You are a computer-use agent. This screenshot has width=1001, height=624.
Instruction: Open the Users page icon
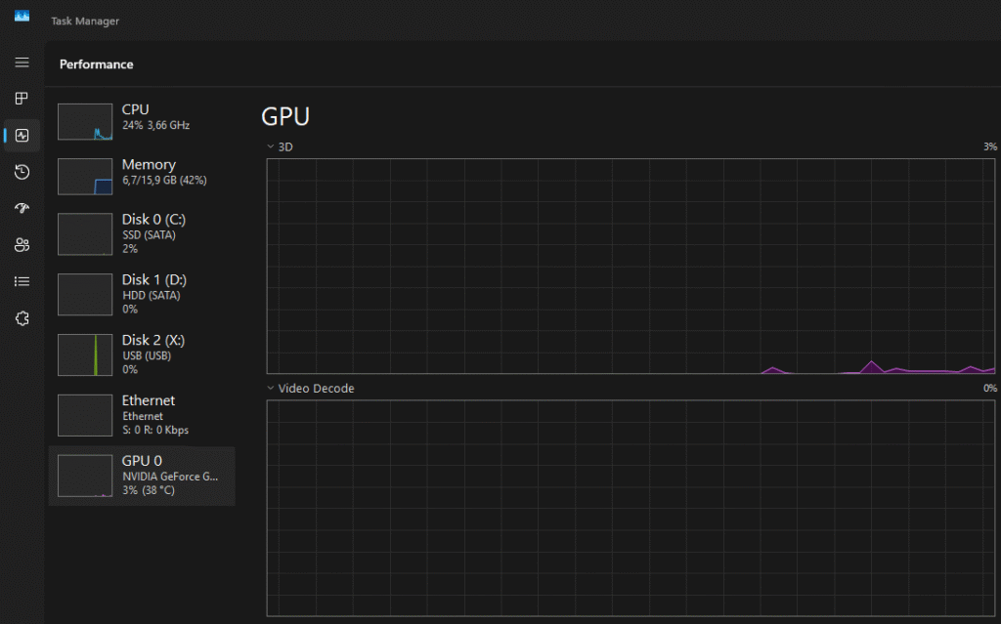point(22,245)
